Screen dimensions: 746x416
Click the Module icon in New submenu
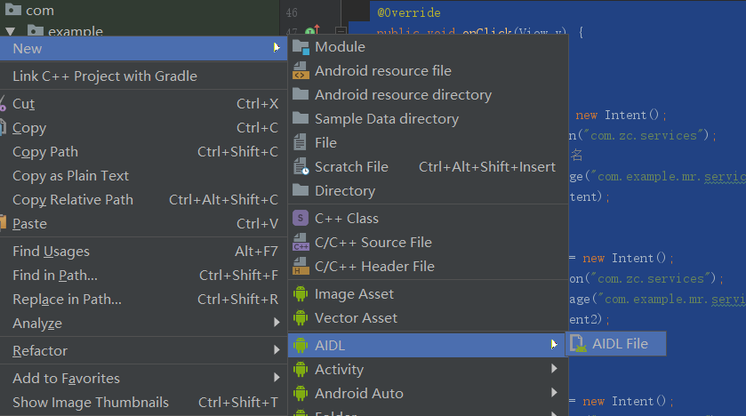coord(301,47)
